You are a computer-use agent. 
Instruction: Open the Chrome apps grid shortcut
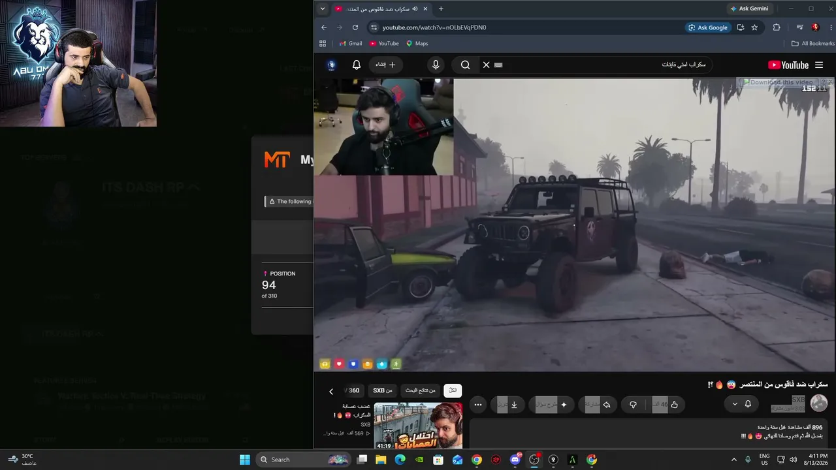pos(323,44)
